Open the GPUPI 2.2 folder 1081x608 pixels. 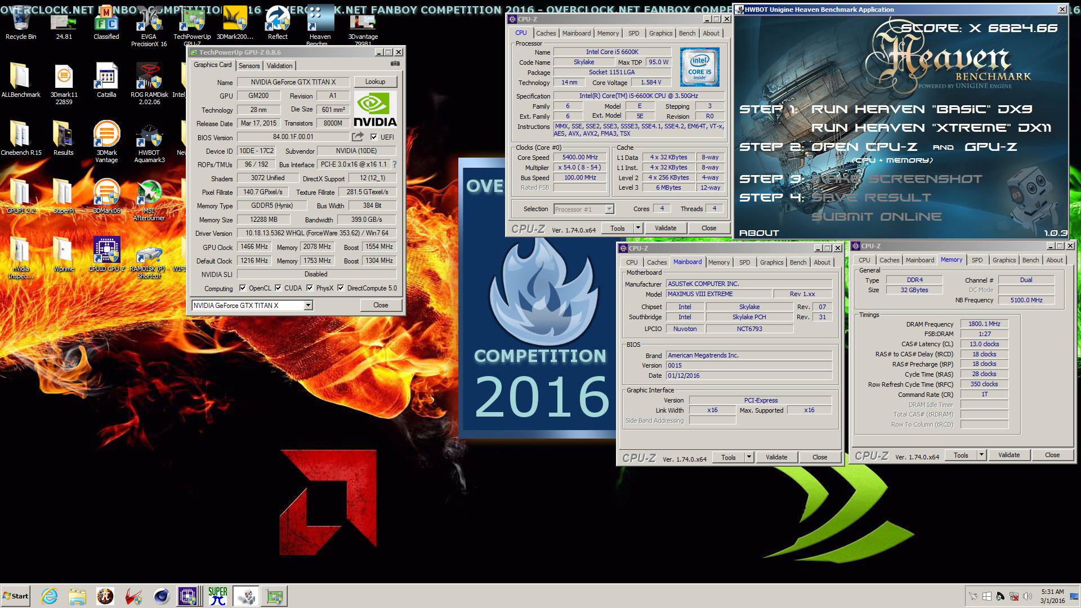(21, 196)
